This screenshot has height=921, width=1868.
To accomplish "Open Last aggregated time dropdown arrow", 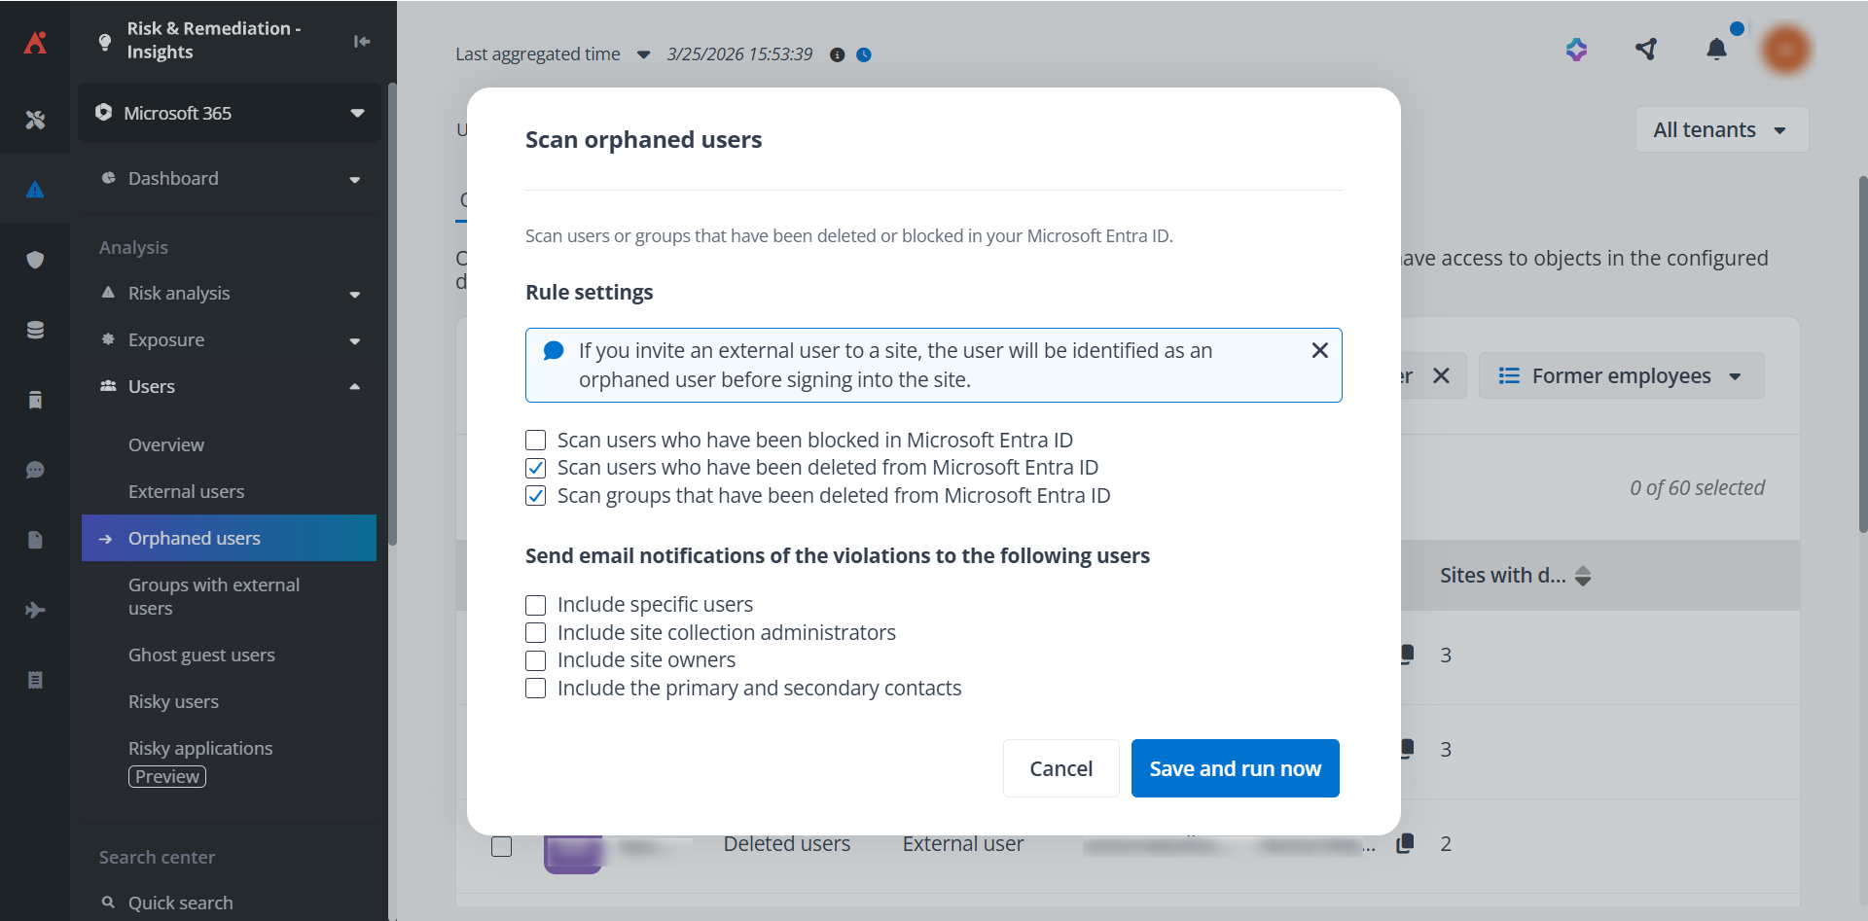I will [643, 54].
